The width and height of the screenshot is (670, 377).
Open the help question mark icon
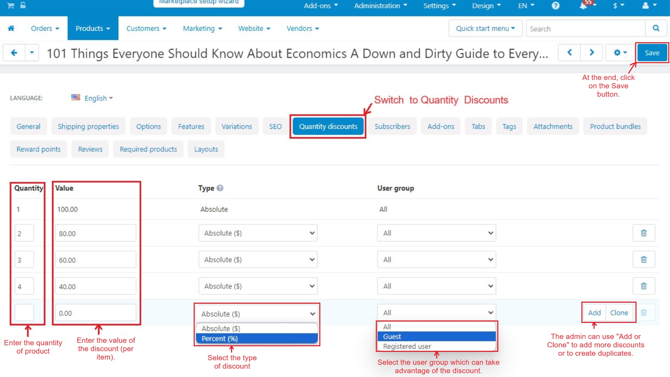coord(556,6)
